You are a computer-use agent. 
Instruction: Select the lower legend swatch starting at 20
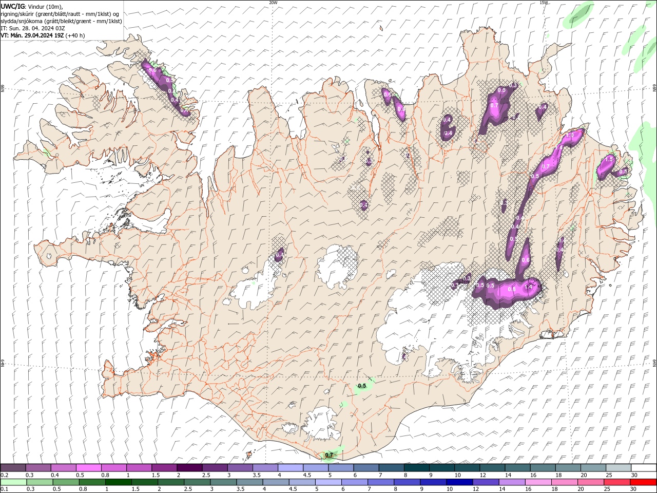(x=590, y=482)
